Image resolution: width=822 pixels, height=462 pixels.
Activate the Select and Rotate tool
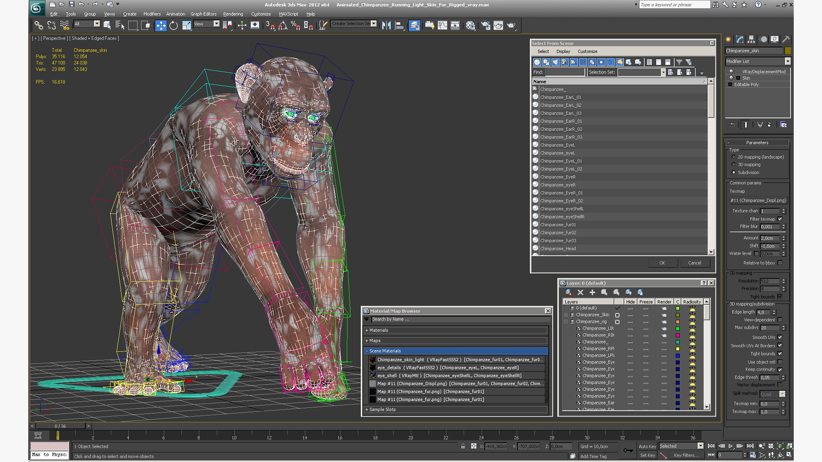point(173,26)
